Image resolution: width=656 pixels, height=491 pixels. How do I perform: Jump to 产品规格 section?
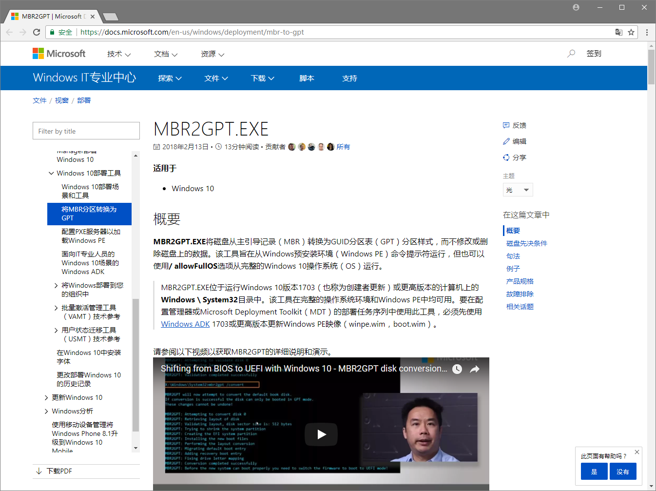point(520,281)
